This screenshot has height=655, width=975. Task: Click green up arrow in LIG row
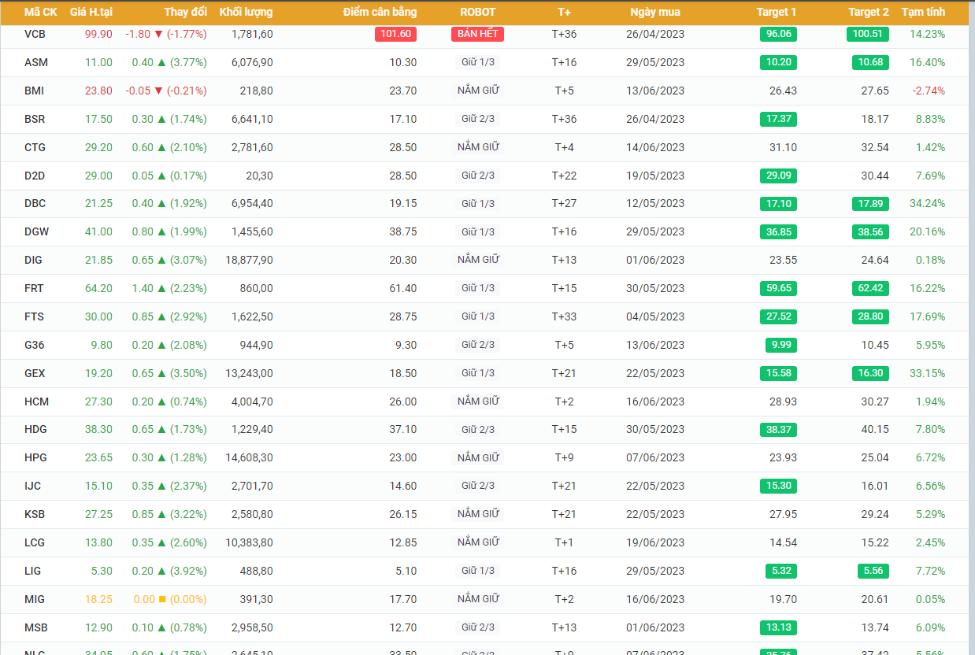[x=161, y=571]
